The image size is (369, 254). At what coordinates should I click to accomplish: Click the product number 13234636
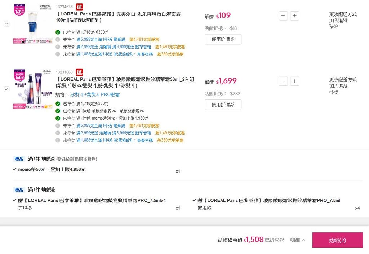click(64, 7)
